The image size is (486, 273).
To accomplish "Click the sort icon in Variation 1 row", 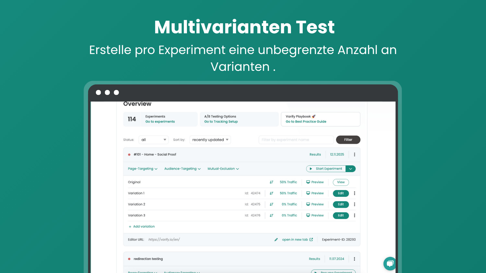I will [272, 193].
